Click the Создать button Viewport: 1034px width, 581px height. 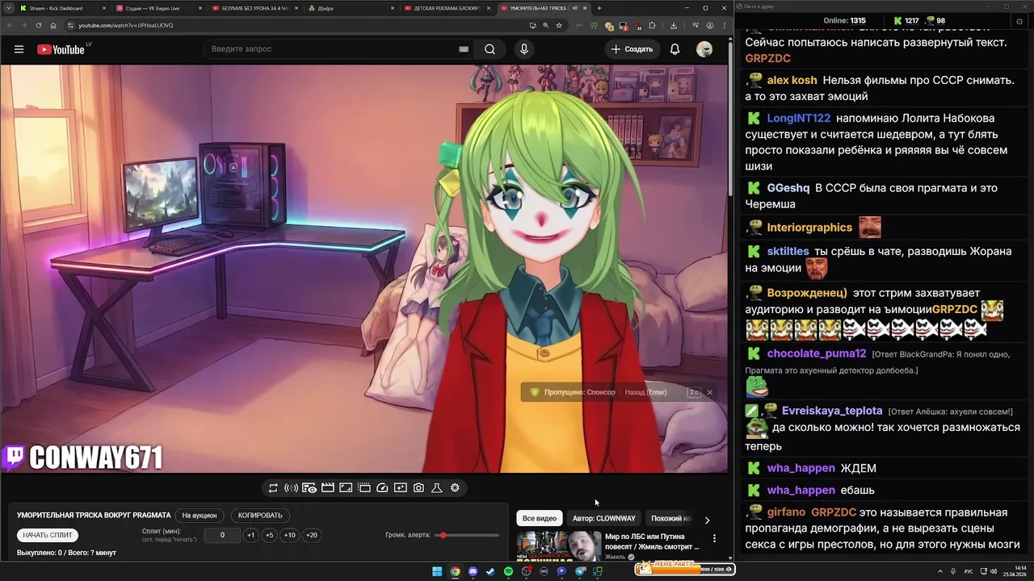[x=632, y=49]
